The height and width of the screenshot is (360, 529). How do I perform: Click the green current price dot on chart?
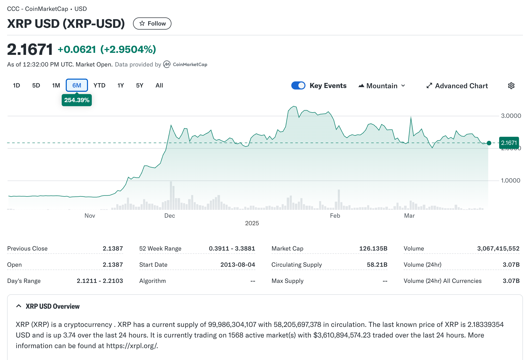tap(489, 143)
